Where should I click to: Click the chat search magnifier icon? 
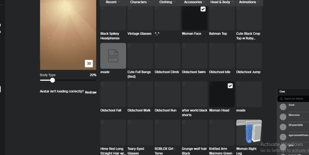point(281,99)
